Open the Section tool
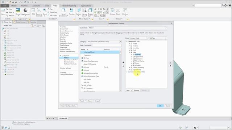 (x=79, y=12)
